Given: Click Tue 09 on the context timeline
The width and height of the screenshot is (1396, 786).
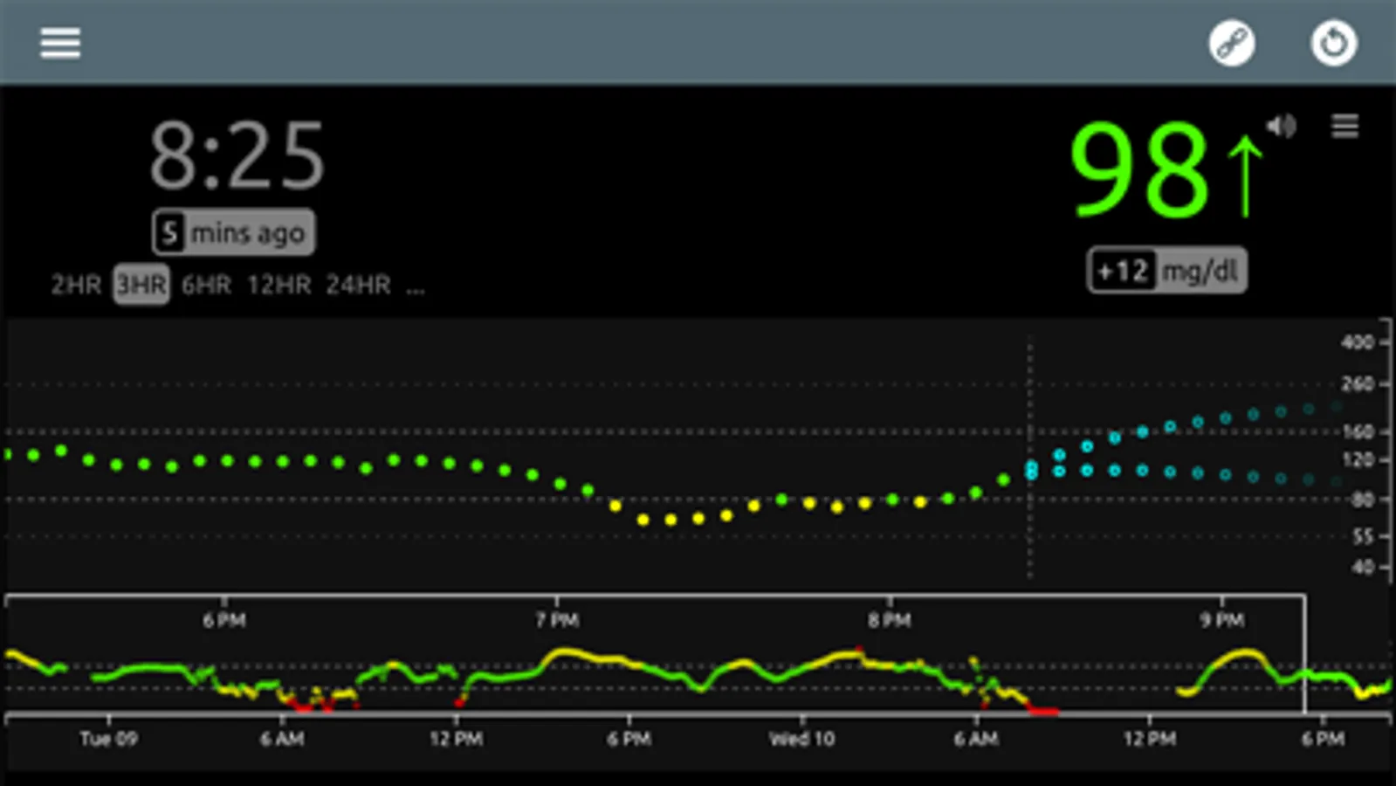Looking at the screenshot, I should [108, 739].
